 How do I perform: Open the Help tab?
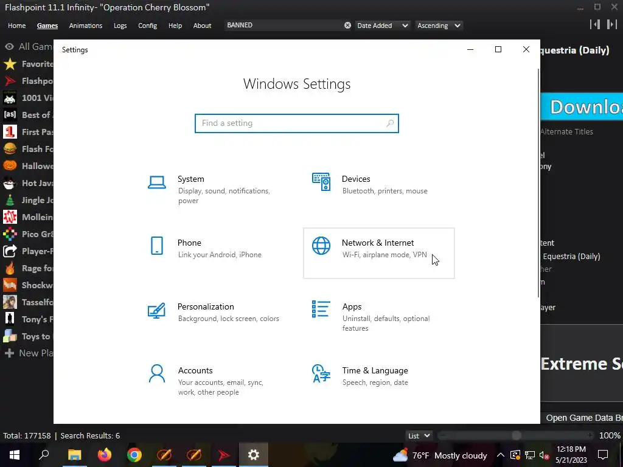click(175, 26)
